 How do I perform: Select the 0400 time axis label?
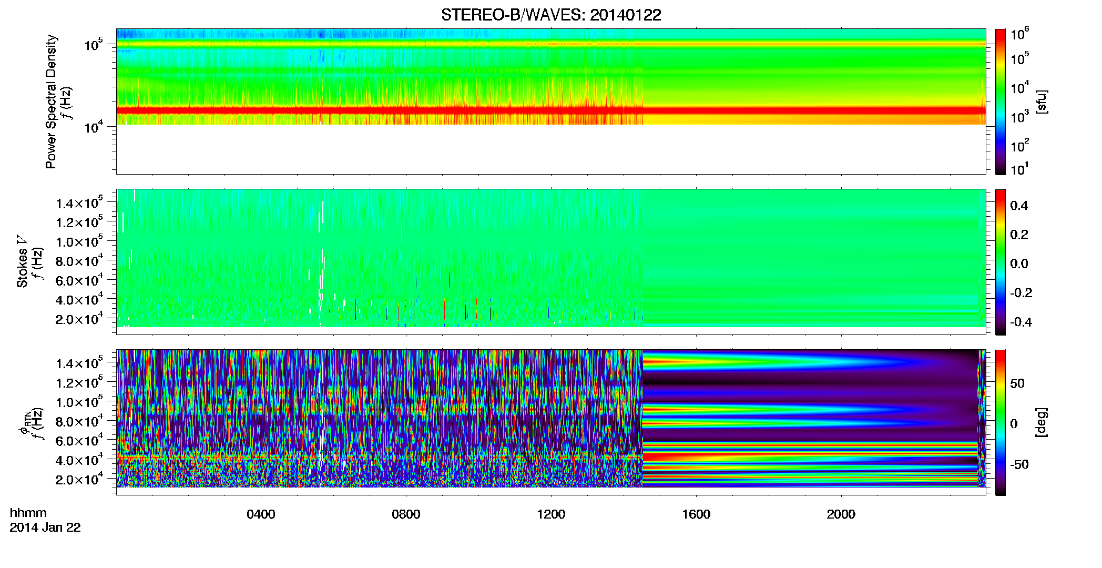click(x=261, y=514)
